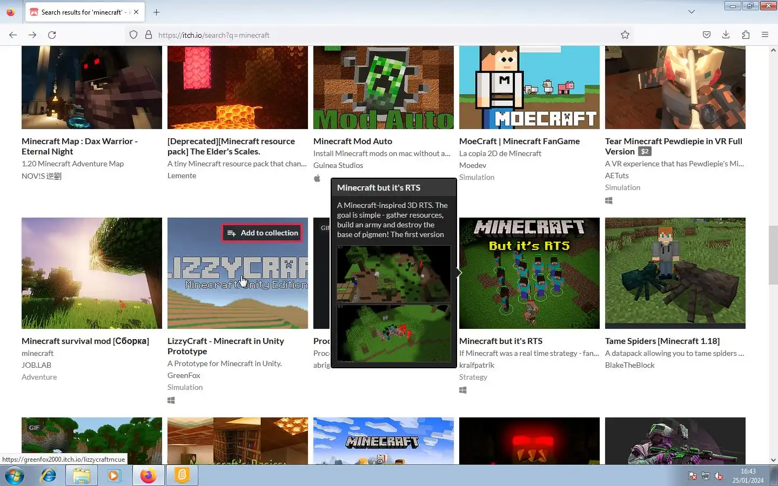Open the Firefox extensions menu
The image size is (778, 486).
(x=746, y=35)
